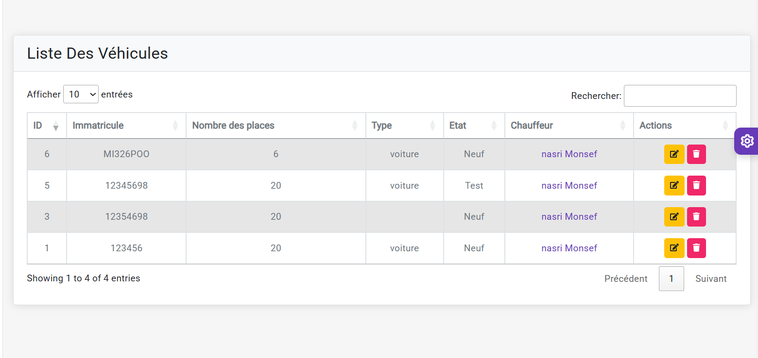Image resolution: width=758 pixels, height=358 pixels.
Task: Focus the Rechercher search field
Action: 680,96
